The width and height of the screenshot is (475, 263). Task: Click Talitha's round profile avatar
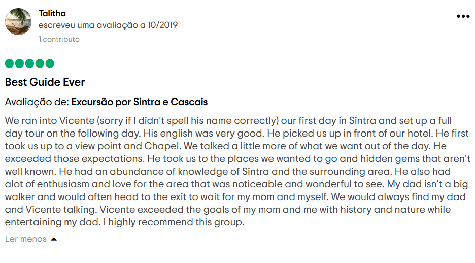(x=18, y=21)
